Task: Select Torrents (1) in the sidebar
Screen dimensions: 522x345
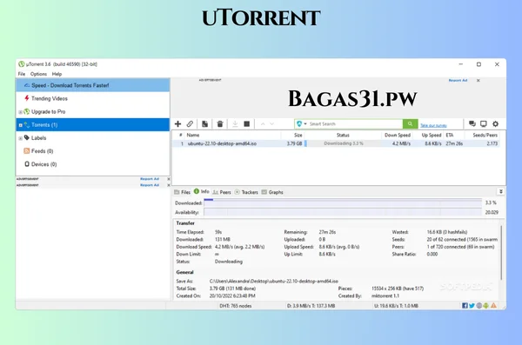Action: click(93, 125)
